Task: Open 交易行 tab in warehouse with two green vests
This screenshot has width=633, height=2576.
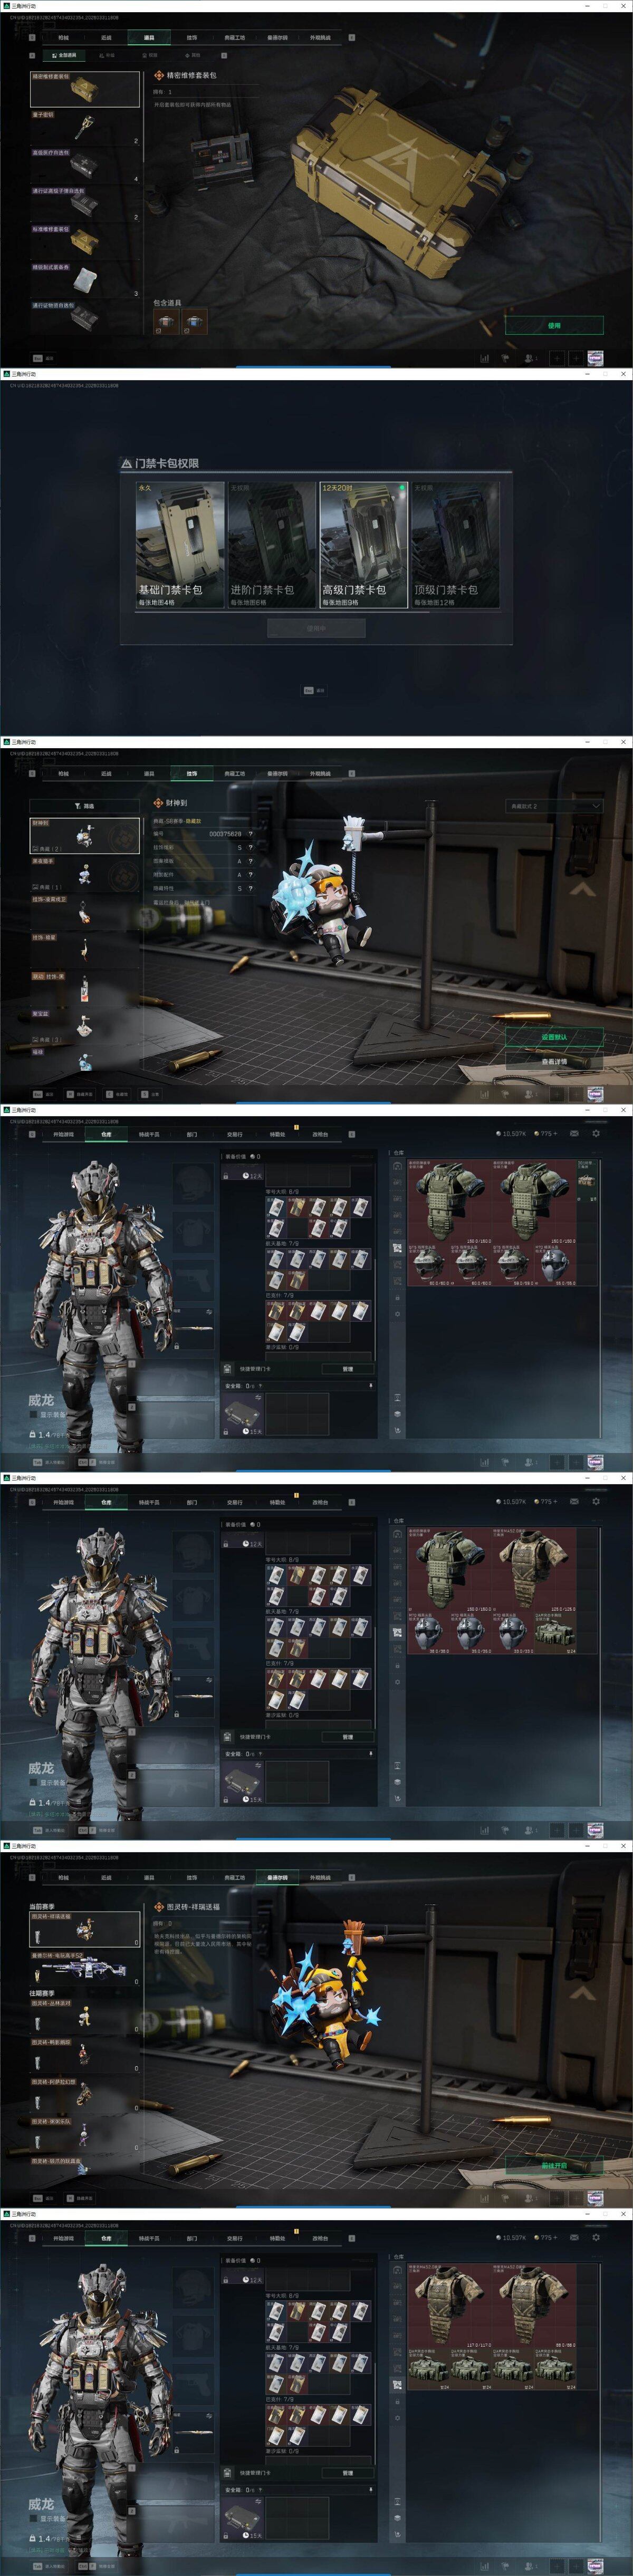Action: click(x=234, y=1134)
